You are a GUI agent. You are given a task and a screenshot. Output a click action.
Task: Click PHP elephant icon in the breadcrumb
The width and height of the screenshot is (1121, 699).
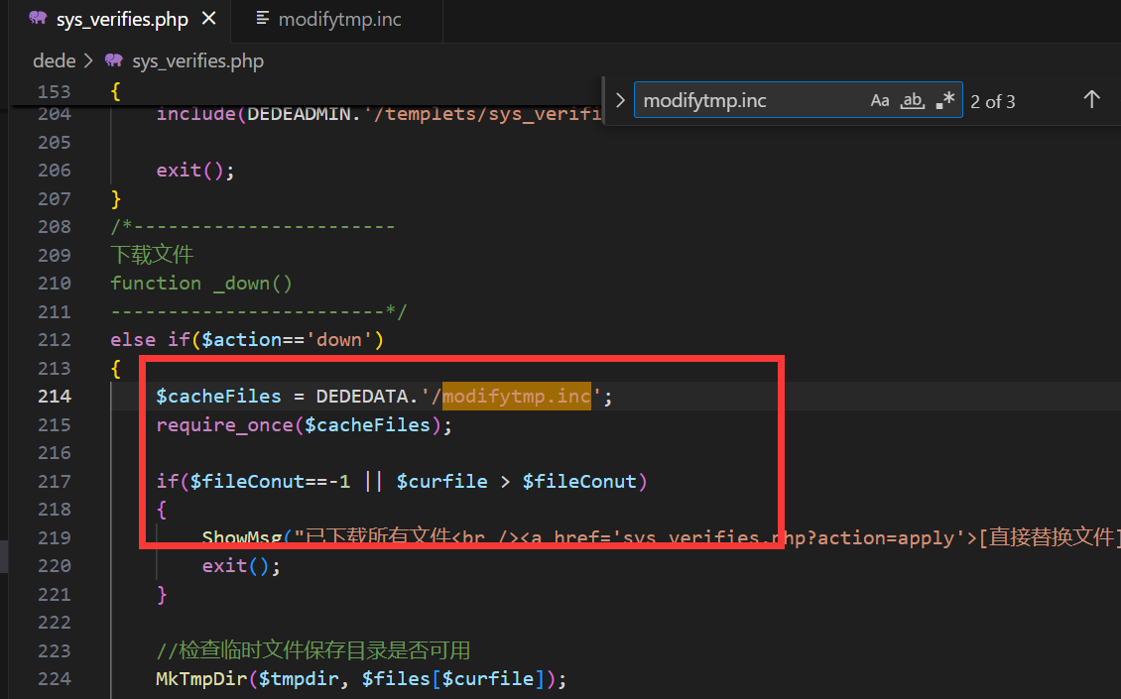pos(113,60)
